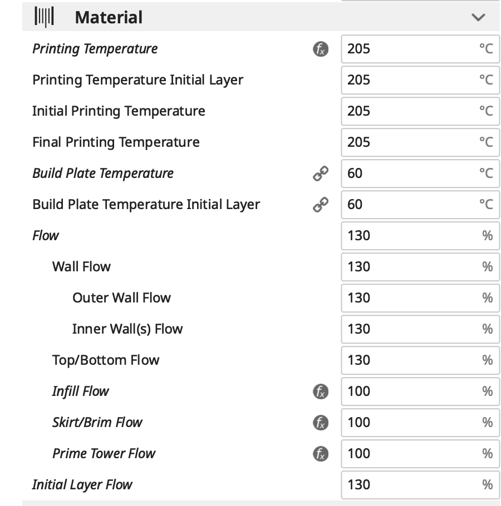
Task: Click the fx icon beside Prime Tower Flow
Action: click(x=320, y=454)
